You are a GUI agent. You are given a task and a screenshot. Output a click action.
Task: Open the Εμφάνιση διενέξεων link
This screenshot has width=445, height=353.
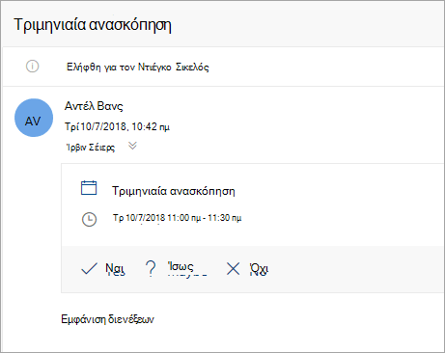107,319
